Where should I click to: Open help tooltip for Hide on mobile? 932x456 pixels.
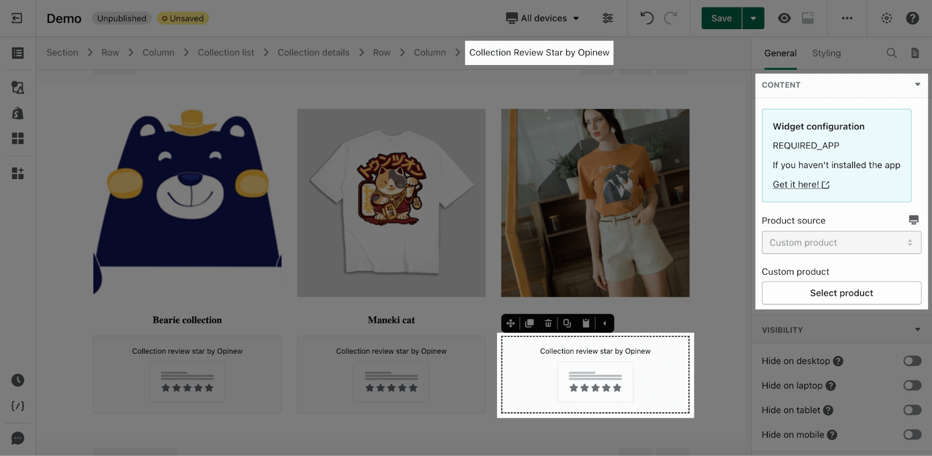coord(832,434)
